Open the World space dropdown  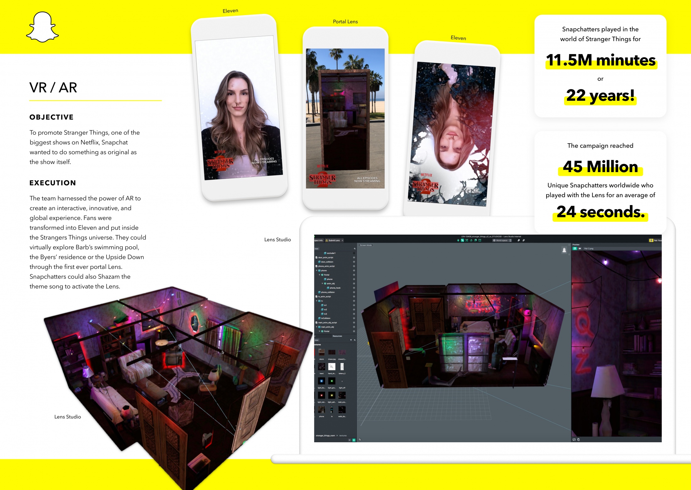tap(502, 240)
